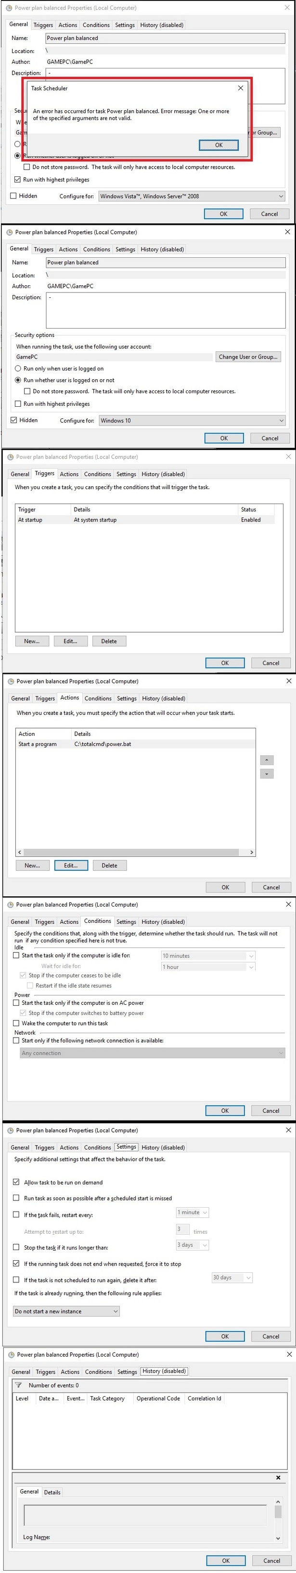Viewport: 296px width, 1573px height.
Task: Move action down with the down arrow button
Action: click(267, 773)
